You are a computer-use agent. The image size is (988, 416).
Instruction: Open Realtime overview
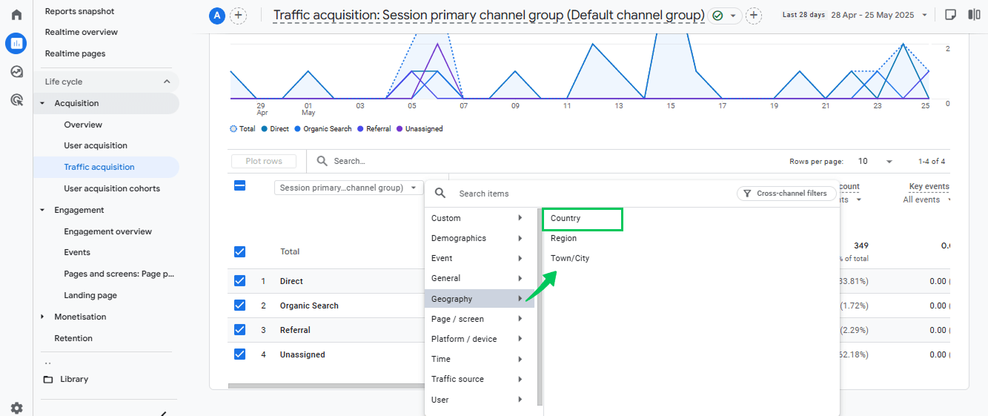coord(81,32)
